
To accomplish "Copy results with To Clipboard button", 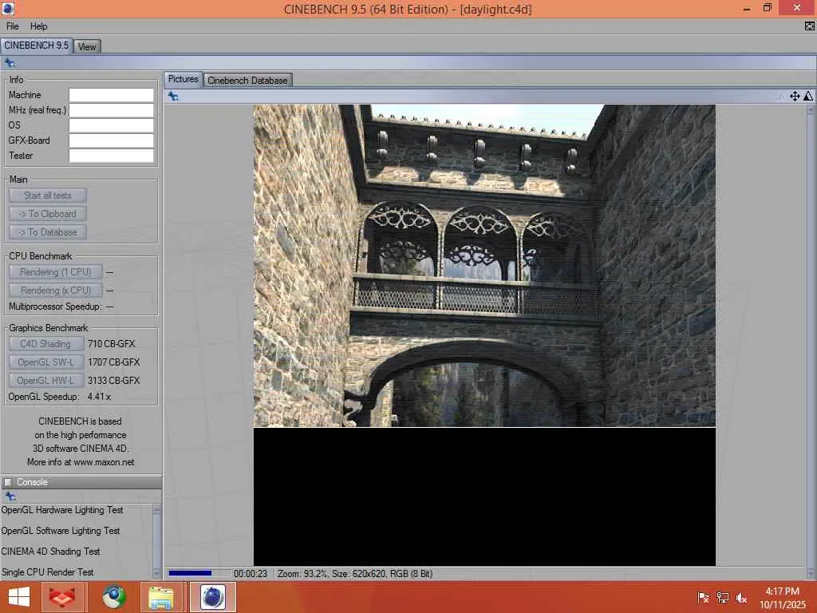I will (x=47, y=214).
